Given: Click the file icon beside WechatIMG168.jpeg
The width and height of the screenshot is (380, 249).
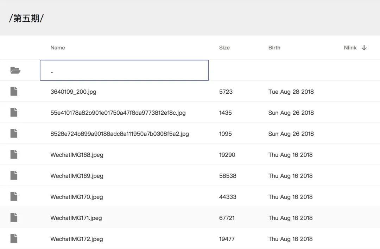Looking at the screenshot, I should click(14, 155).
